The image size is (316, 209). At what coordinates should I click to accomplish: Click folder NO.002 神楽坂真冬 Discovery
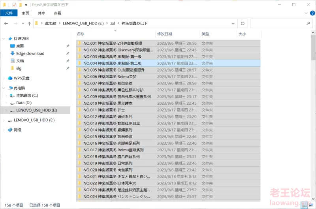(x=118, y=50)
